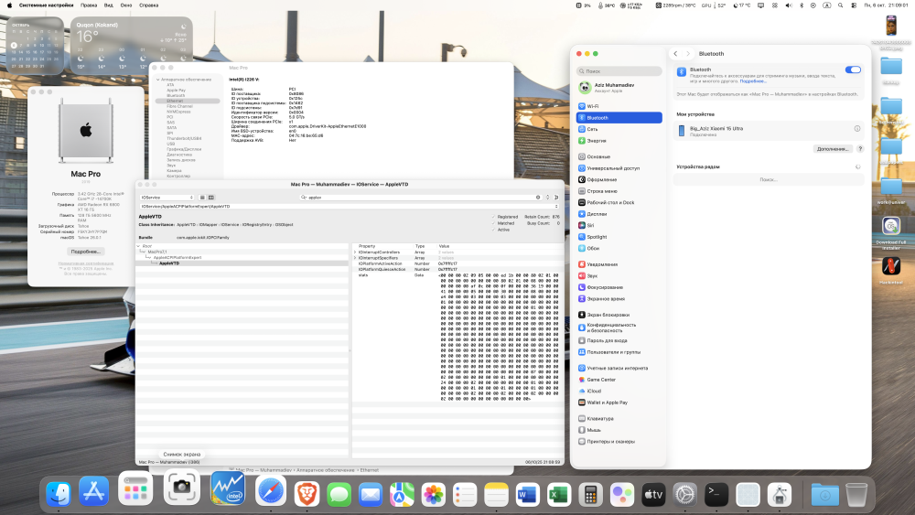Open the Правка menu

(x=89, y=5)
